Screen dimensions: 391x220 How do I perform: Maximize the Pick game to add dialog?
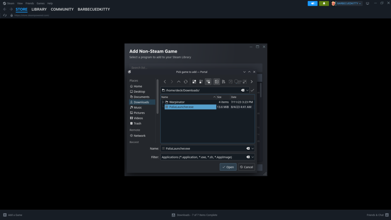(249, 72)
